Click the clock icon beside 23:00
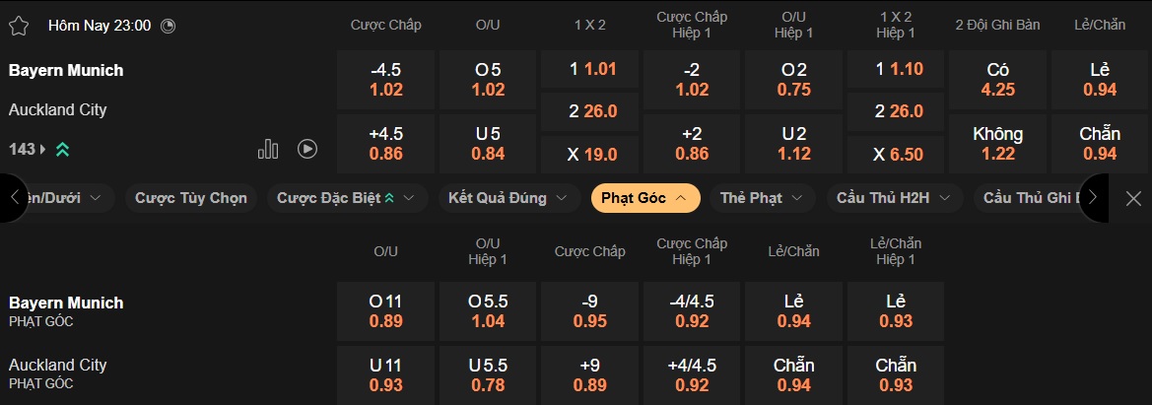Image resolution: width=1152 pixels, height=405 pixels. click(168, 26)
